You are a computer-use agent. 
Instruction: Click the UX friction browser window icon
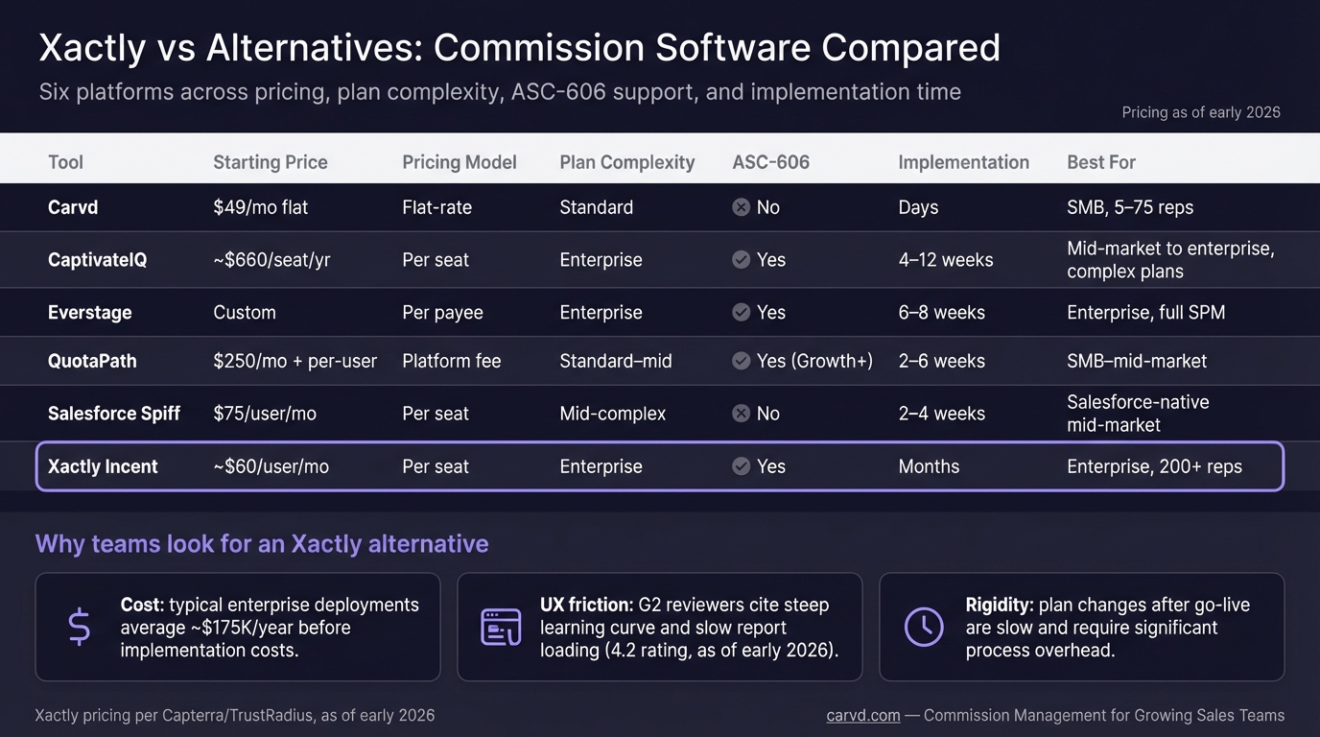point(501,627)
